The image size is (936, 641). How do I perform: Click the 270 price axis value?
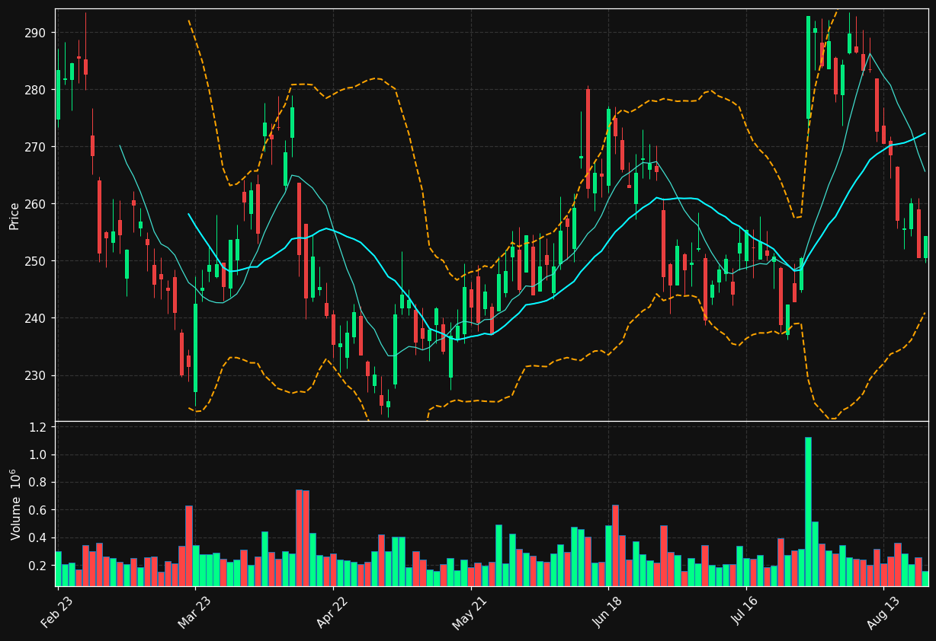35,147
